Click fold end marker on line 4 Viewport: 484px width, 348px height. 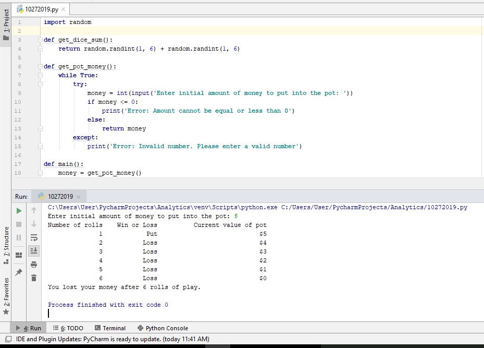tap(40, 49)
